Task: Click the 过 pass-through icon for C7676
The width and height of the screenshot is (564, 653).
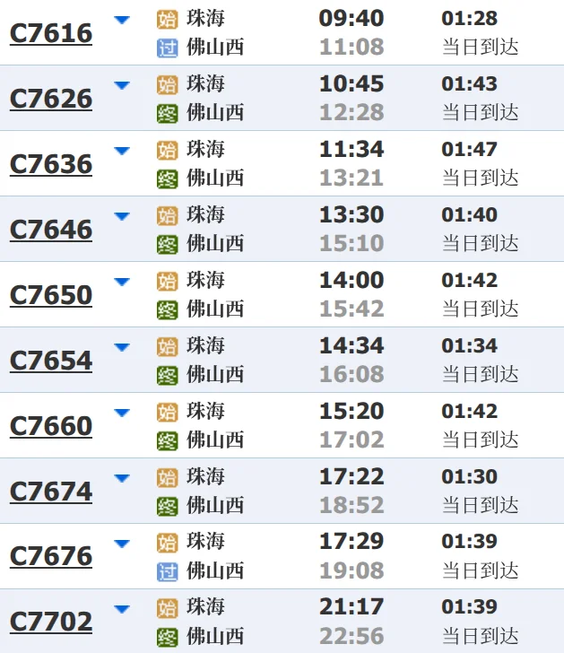Action: (x=168, y=571)
